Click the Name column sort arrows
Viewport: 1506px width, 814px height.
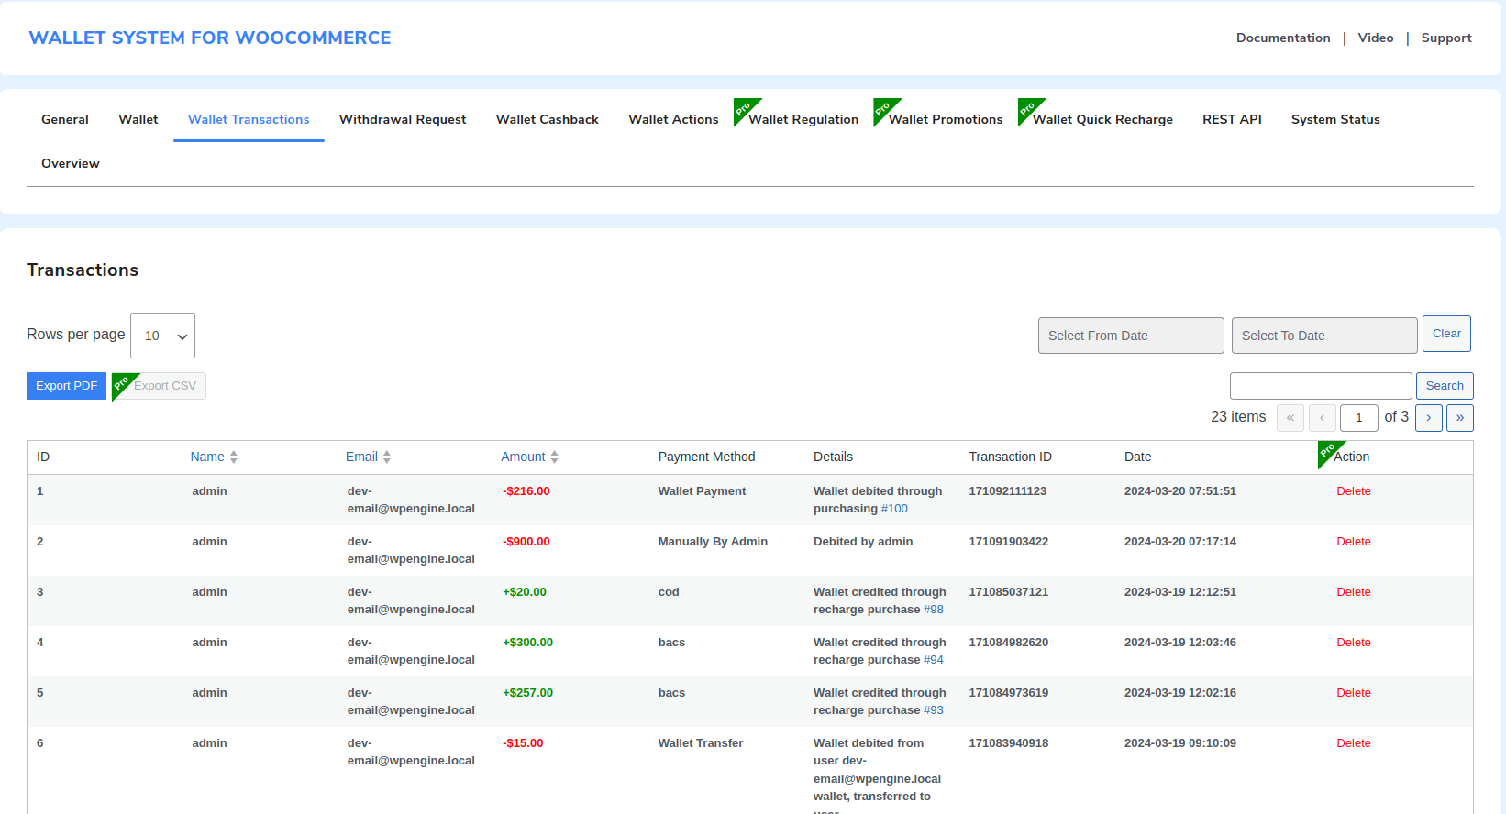click(x=234, y=456)
